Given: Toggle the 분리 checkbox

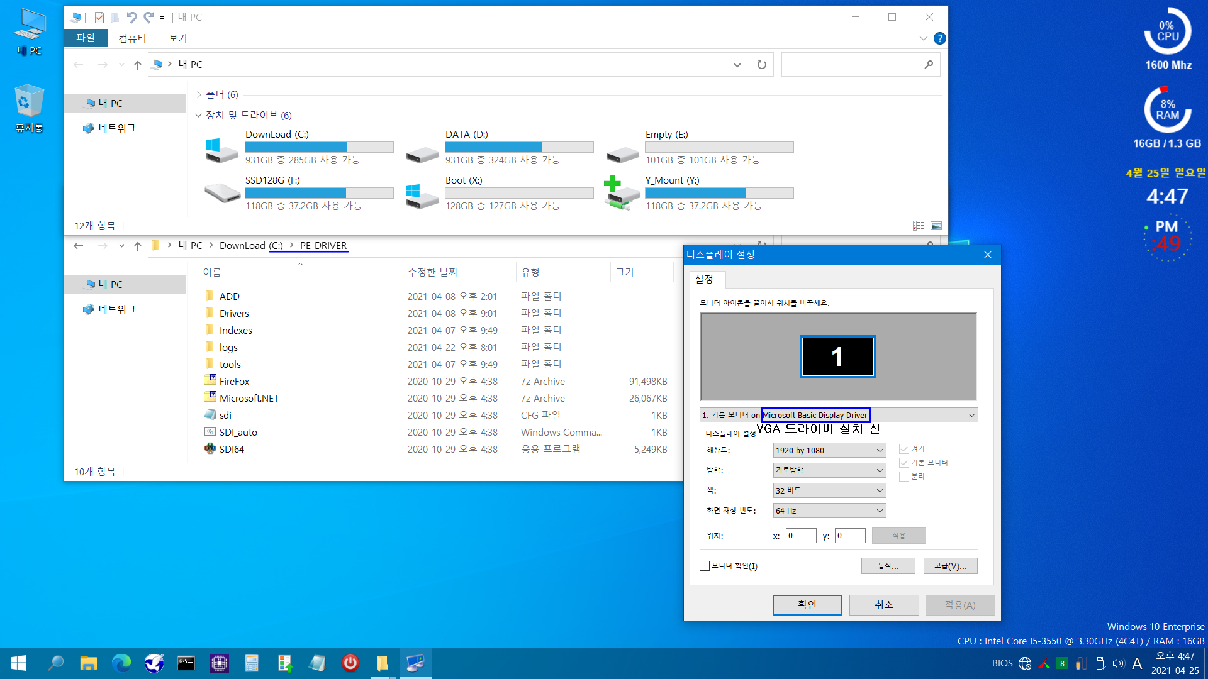Looking at the screenshot, I should tap(904, 477).
